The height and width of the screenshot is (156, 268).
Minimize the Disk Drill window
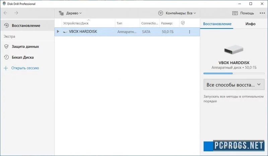pos(240,4)
